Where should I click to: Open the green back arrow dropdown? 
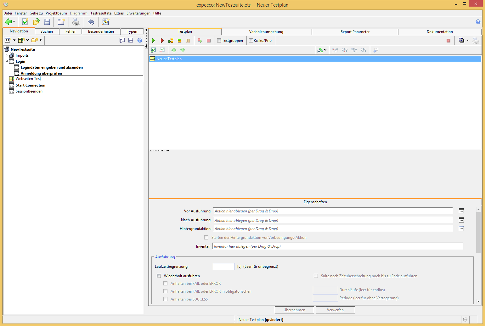(14, 22)
